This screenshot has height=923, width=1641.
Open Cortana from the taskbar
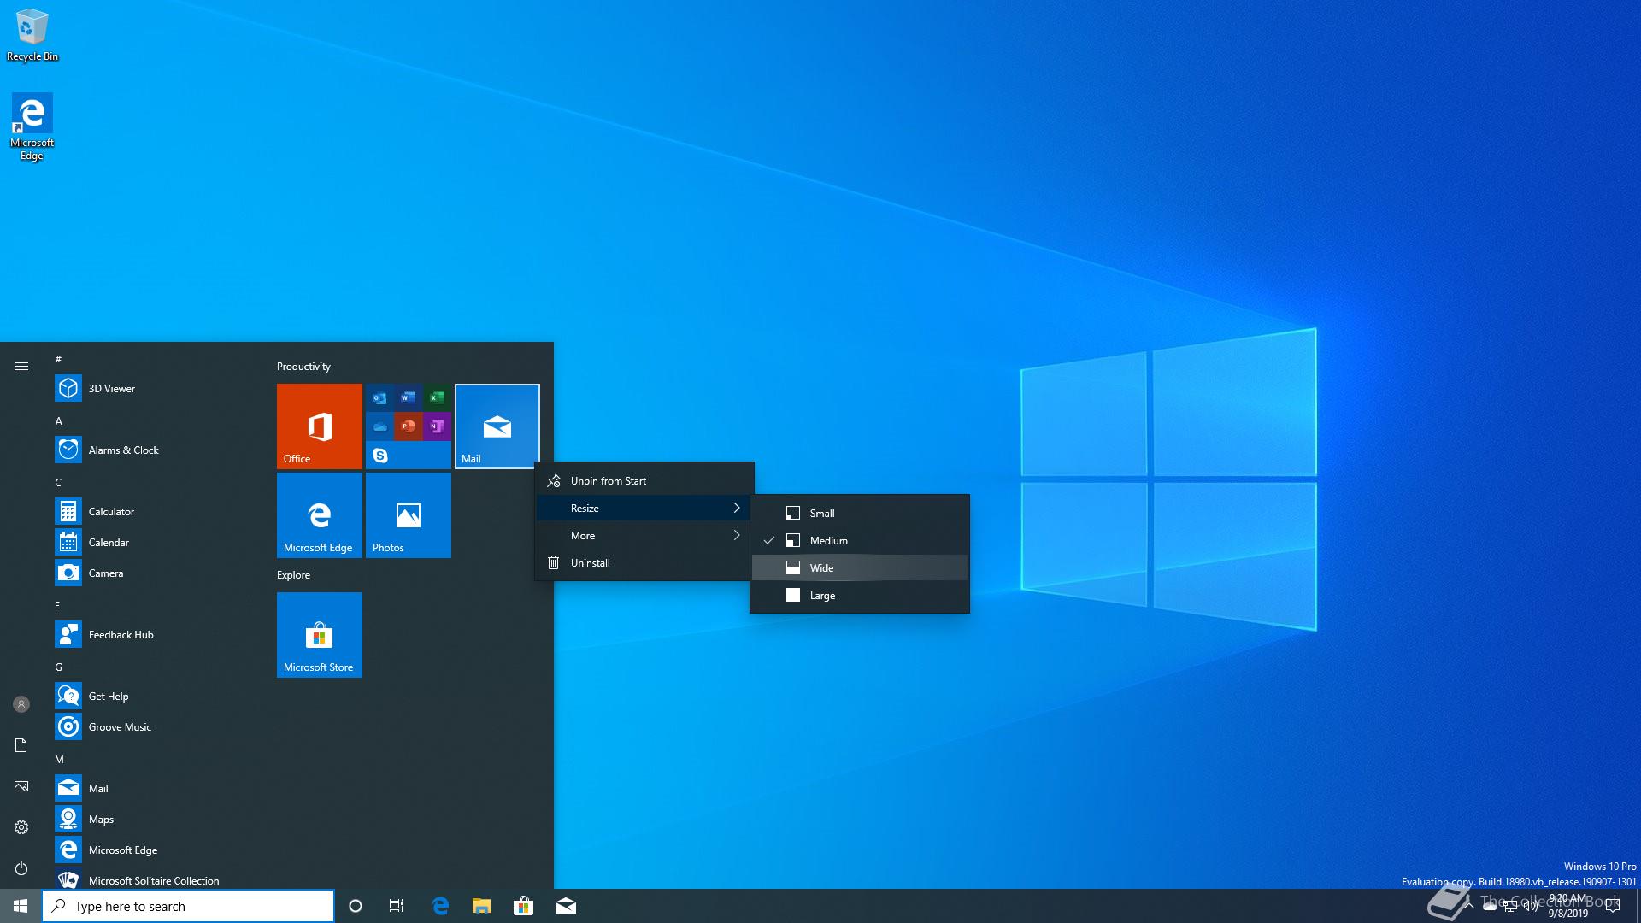[x=356, y=906]
